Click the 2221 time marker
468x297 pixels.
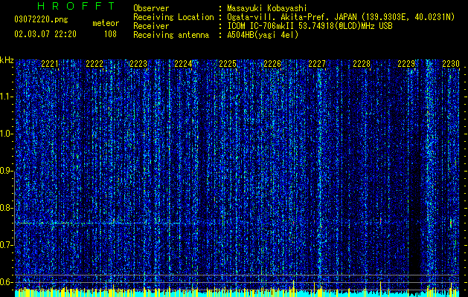coord(50,64)
